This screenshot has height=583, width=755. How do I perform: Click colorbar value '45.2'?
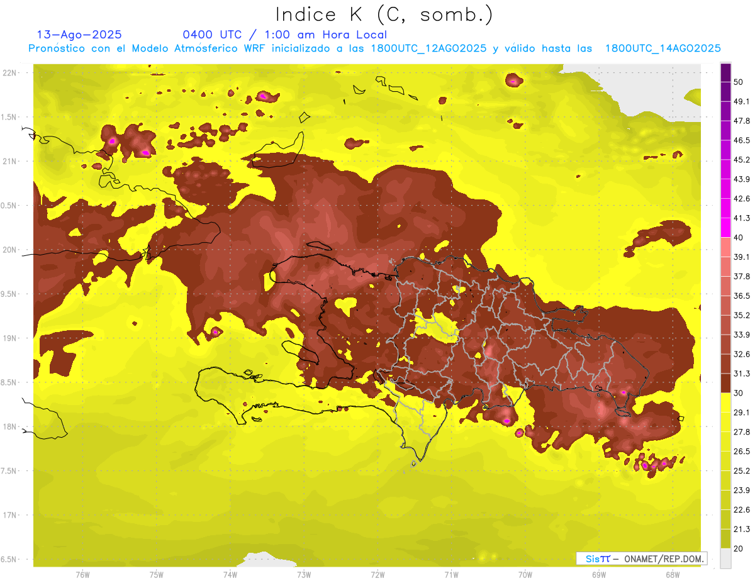pos(742,160)
